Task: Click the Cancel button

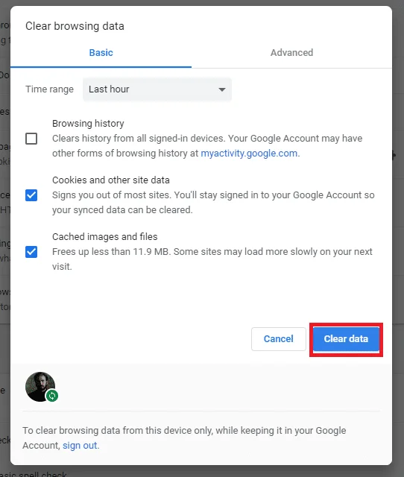Action: click(278, 339)
